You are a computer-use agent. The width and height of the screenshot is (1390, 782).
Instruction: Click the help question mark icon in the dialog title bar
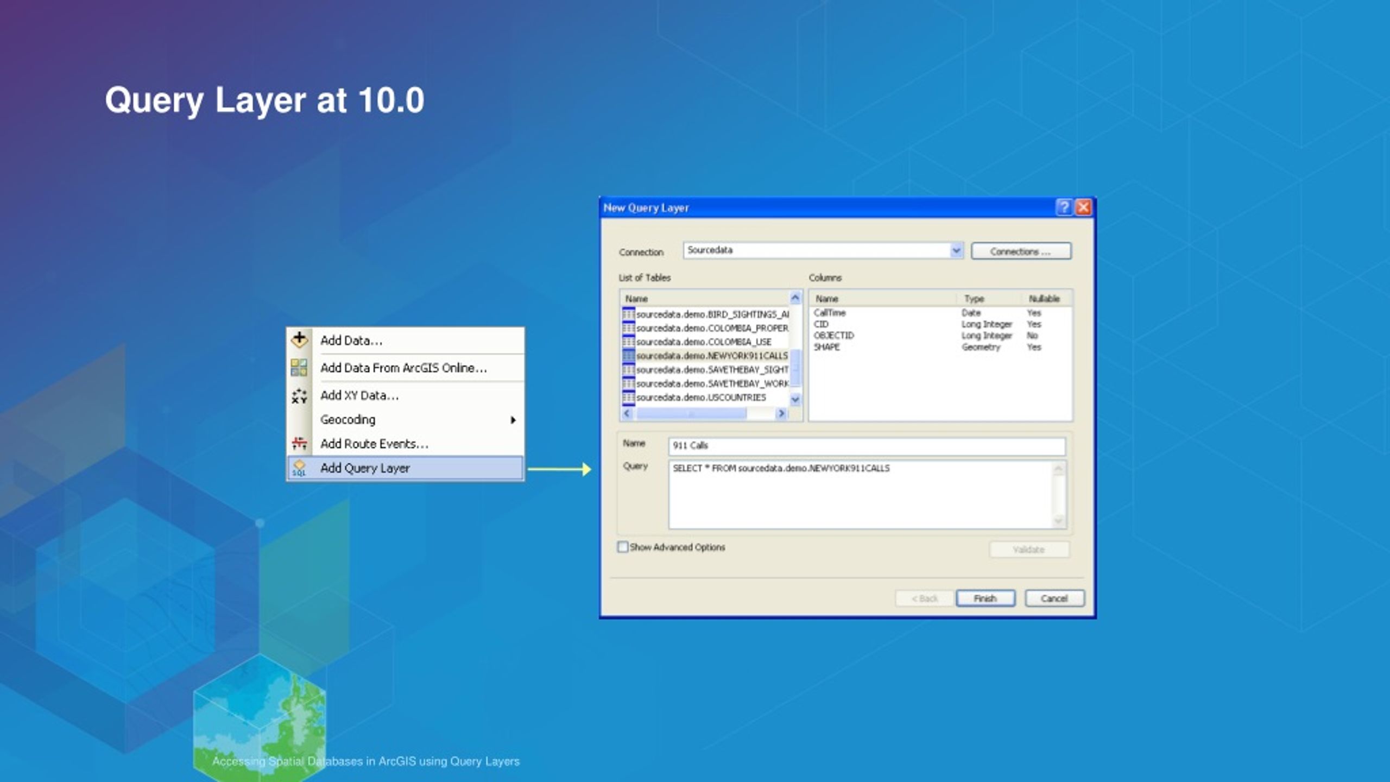point(1064,207)
